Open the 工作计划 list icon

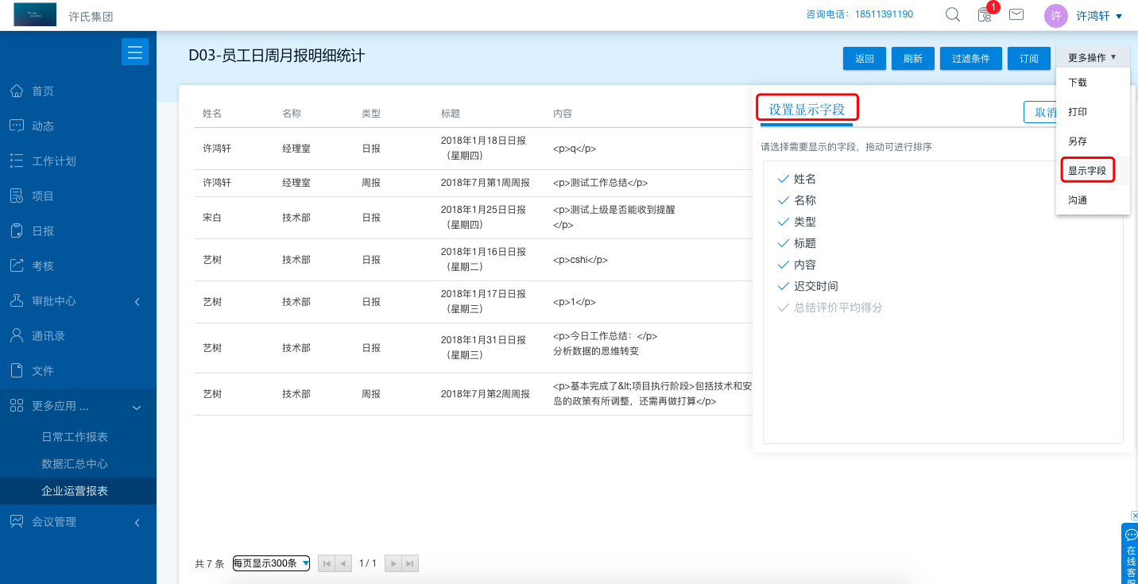[17, 161]
